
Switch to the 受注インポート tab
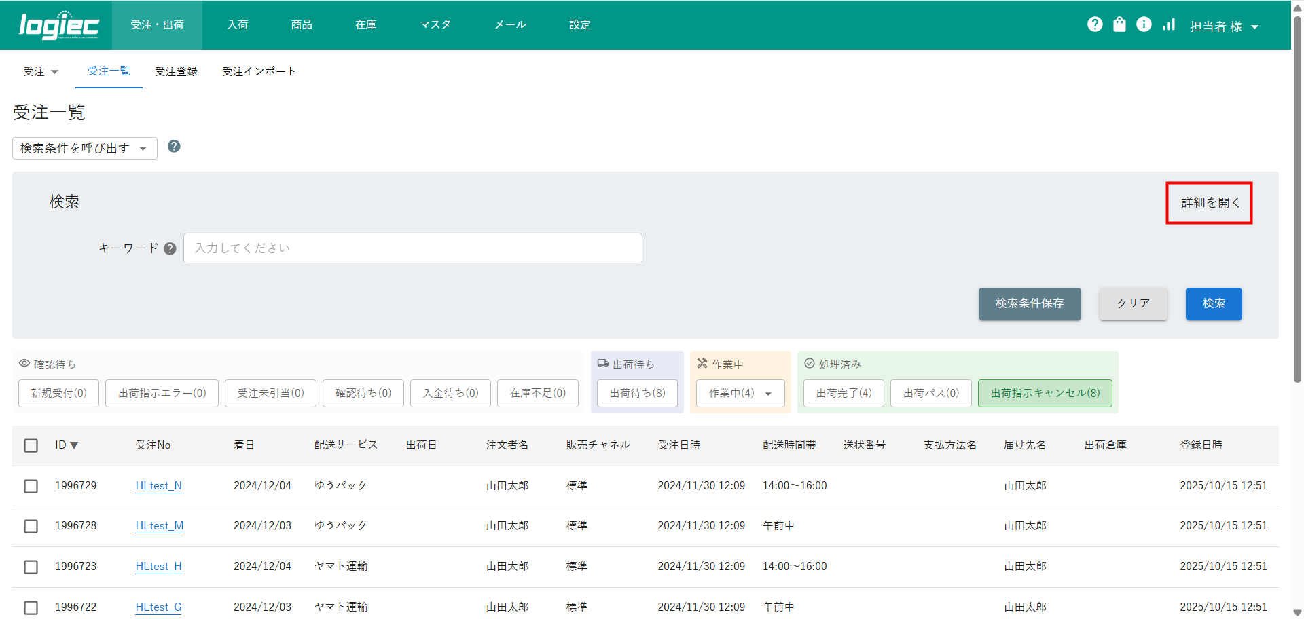(258, 71)
